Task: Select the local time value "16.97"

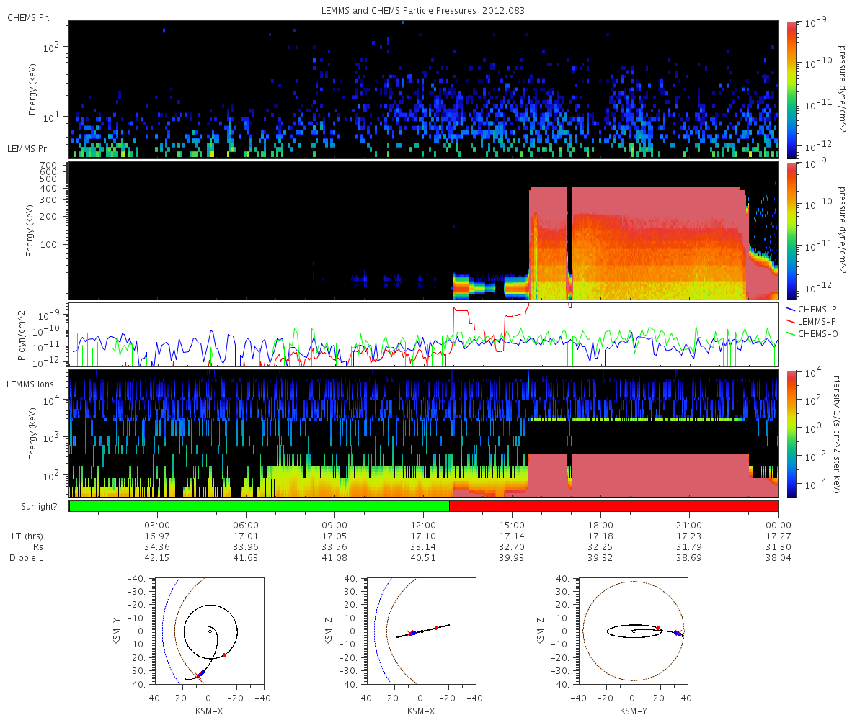Action: (x=158, y=536)
